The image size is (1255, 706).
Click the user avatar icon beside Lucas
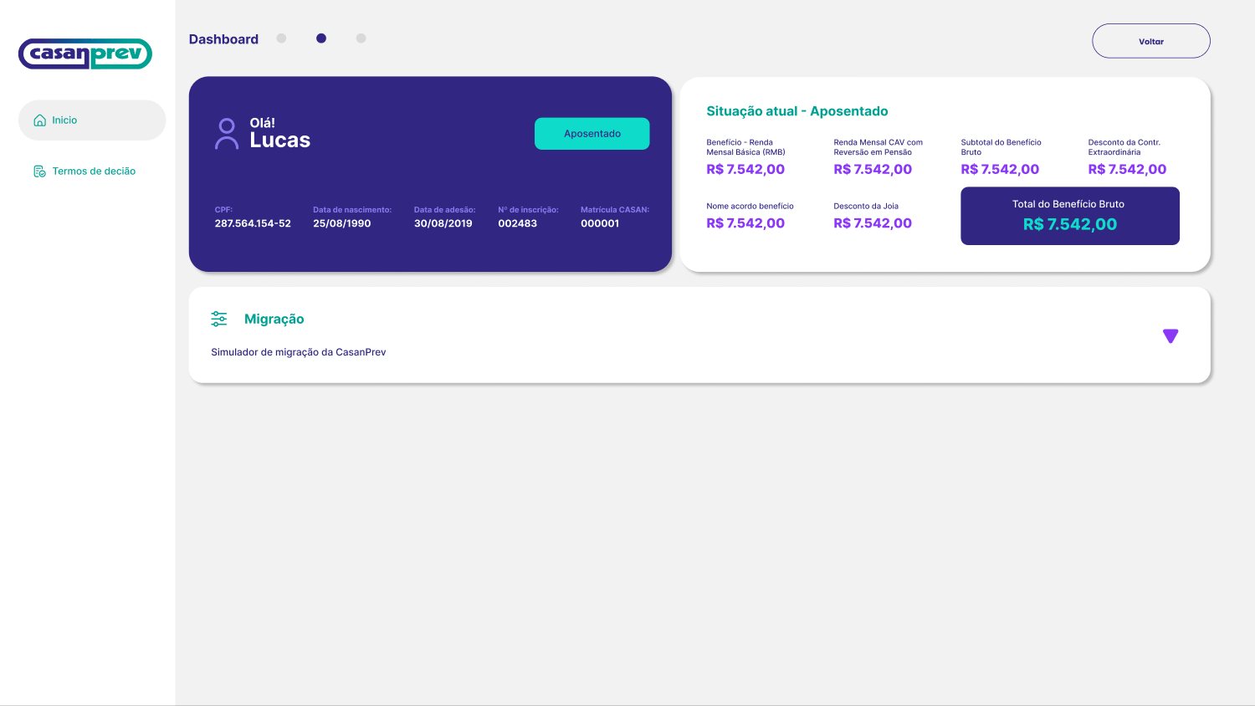coord(227,134)
